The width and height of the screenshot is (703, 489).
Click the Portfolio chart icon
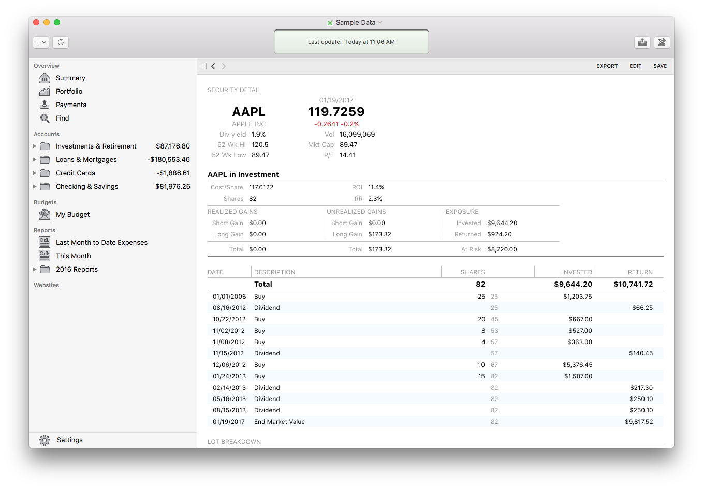pos(45,92)
